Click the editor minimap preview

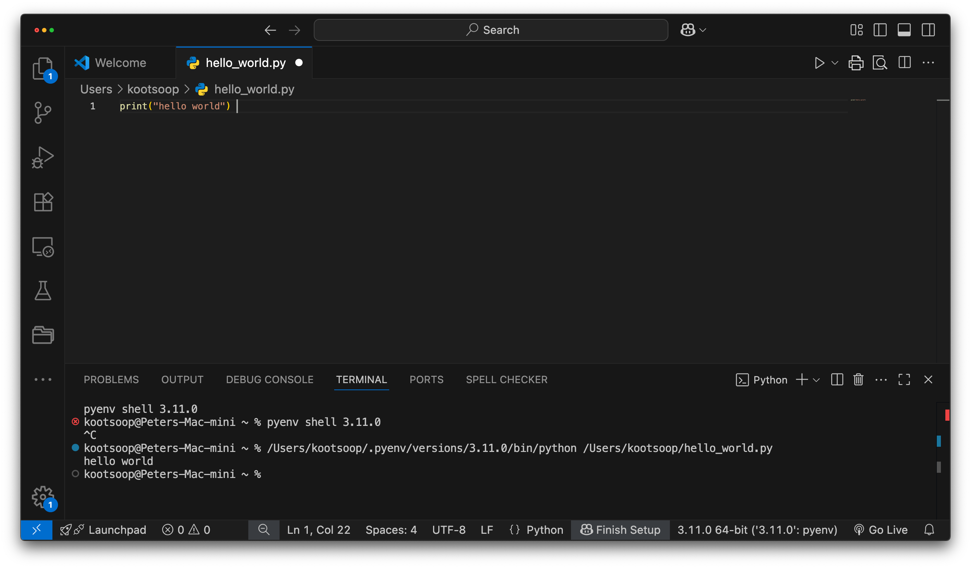858,100
